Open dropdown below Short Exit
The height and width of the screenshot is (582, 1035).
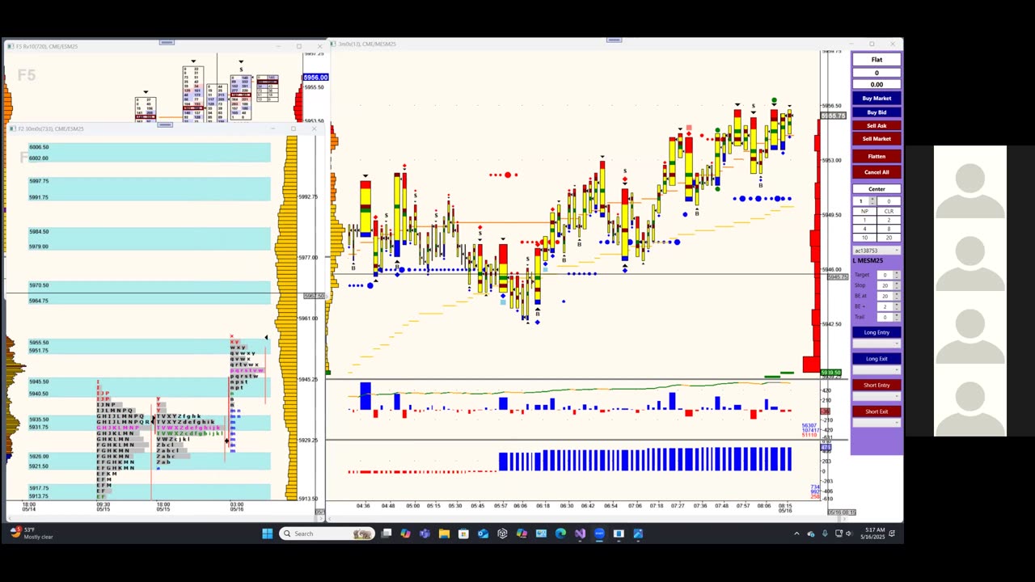(x=877, y=423)
